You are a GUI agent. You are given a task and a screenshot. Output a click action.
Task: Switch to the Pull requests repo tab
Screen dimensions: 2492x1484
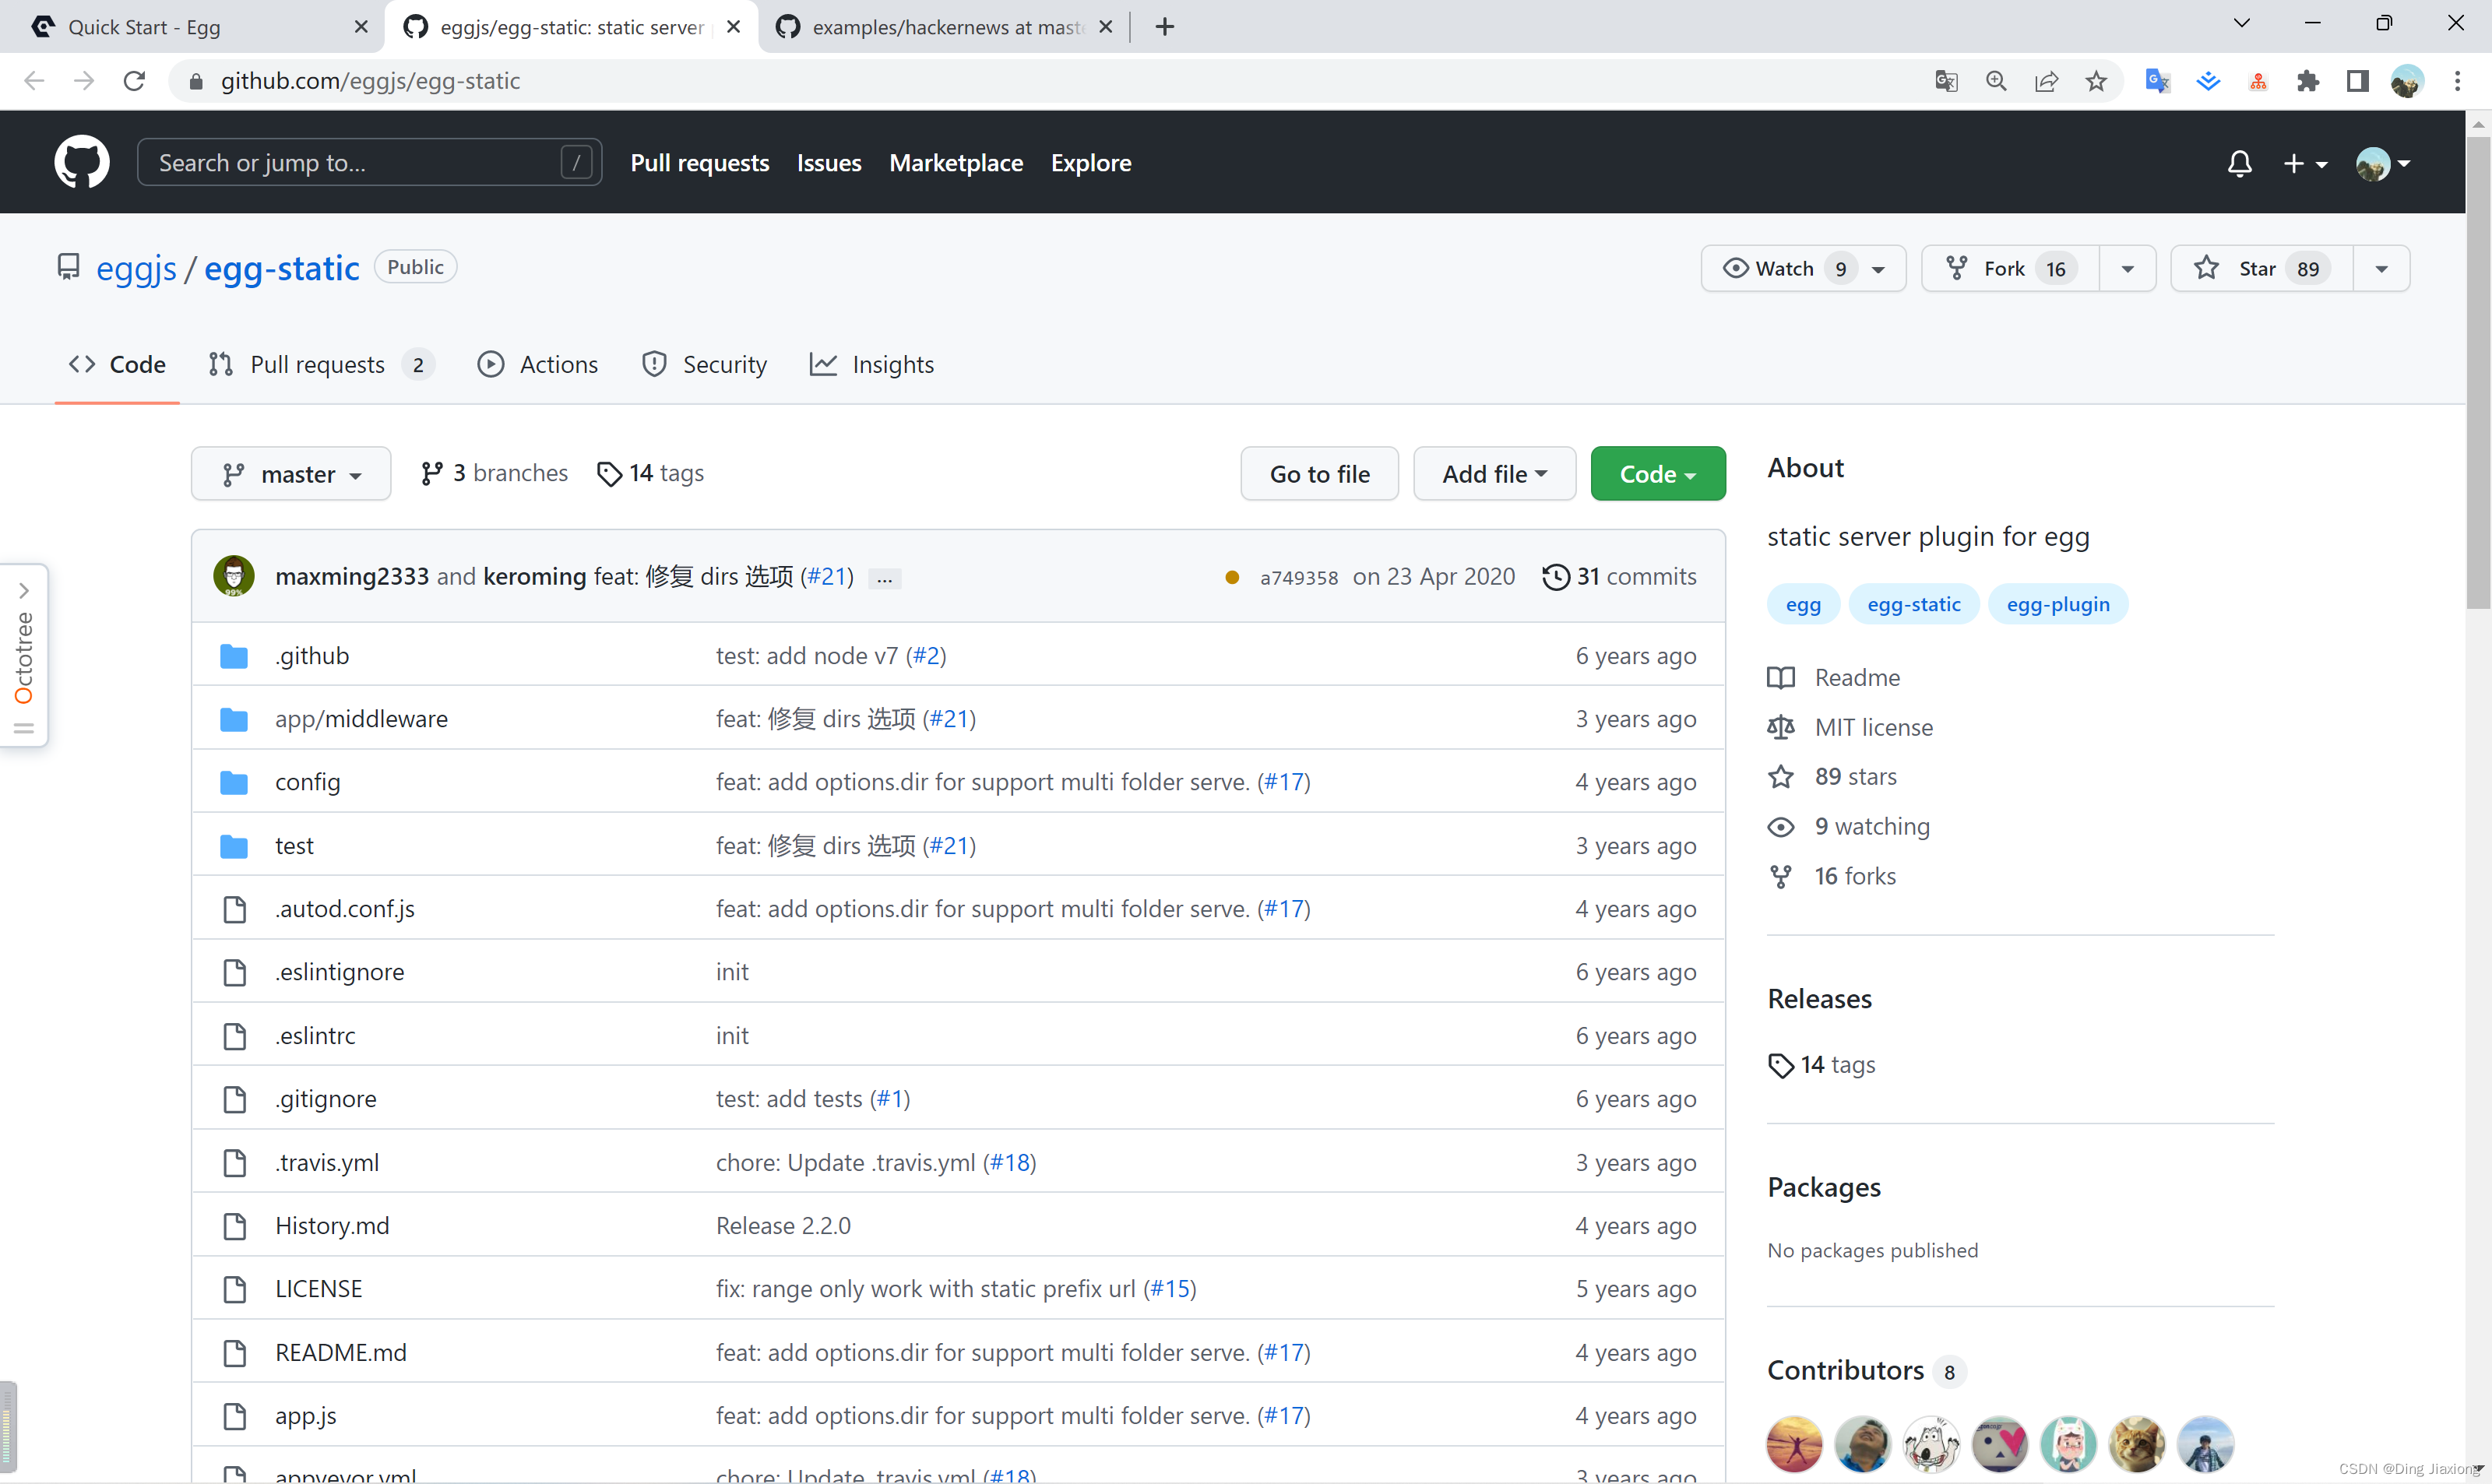[x=320, y=364]
